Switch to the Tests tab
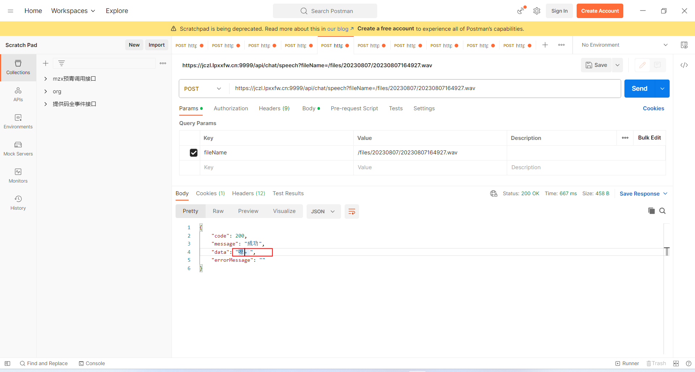The image size is (695, 372). coord(396,108)
